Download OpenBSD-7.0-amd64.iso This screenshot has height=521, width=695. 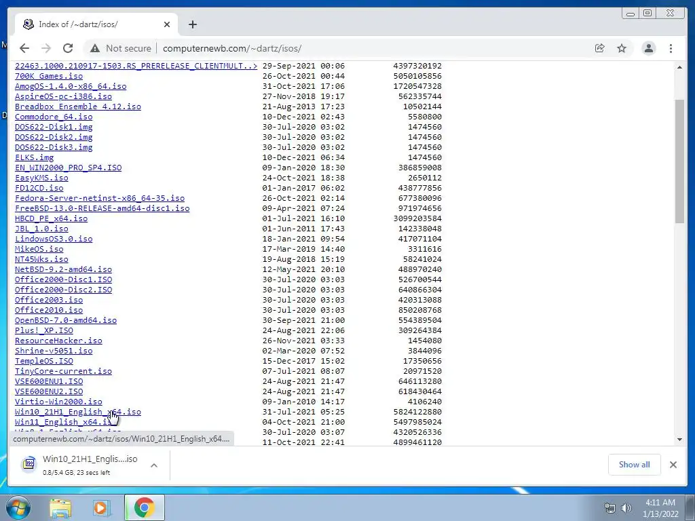pyautogui.click(x=66, y=321)
